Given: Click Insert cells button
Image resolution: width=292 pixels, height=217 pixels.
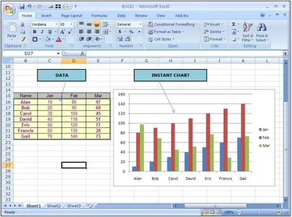Looking at the screenshot, I should pyautogui.click(x=214, y=24).
